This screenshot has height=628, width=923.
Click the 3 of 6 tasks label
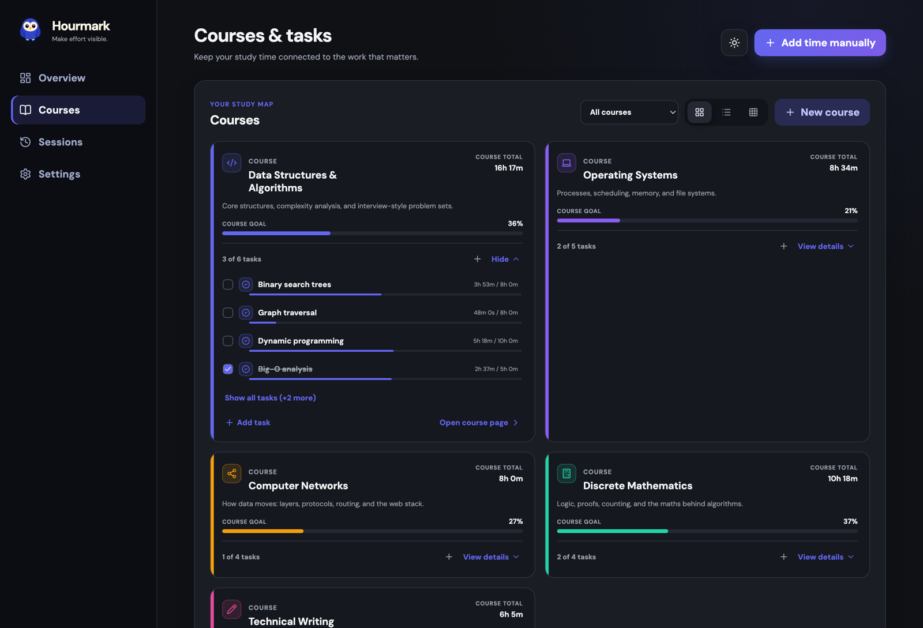242,260
